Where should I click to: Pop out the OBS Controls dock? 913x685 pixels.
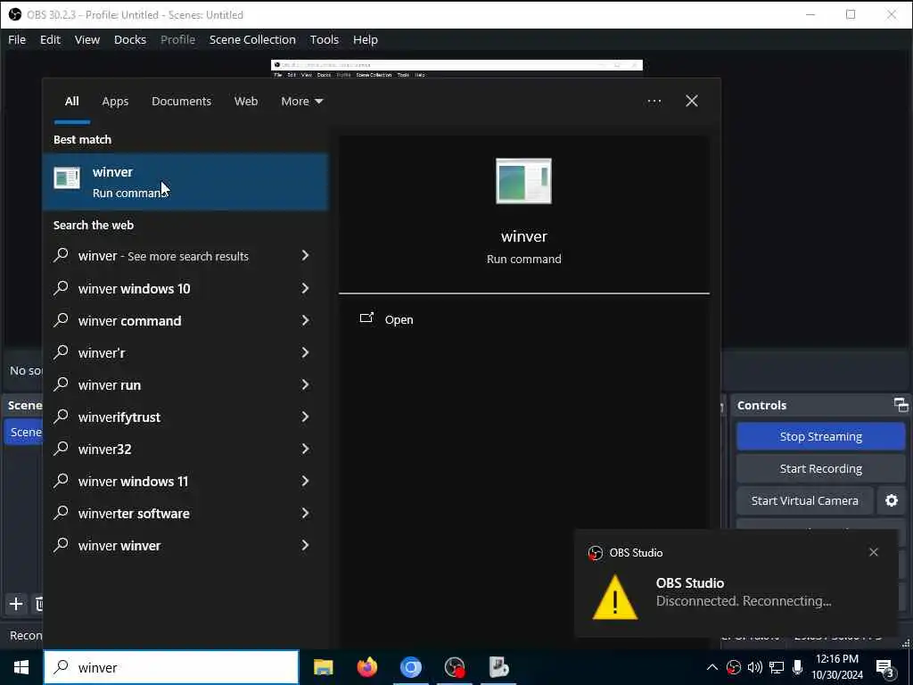pyautogui.click(x=901, y=405)
